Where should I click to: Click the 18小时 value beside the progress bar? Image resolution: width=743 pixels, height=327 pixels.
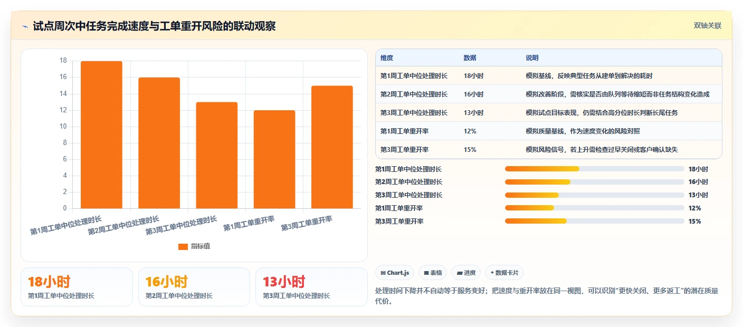698,169
